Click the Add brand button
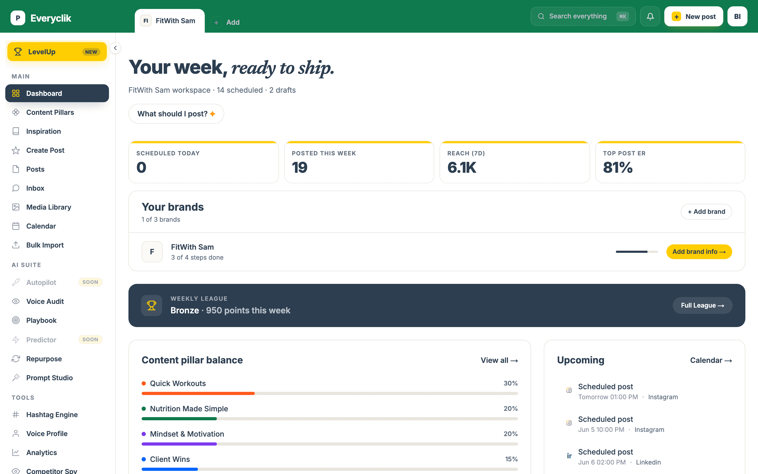 706,212
